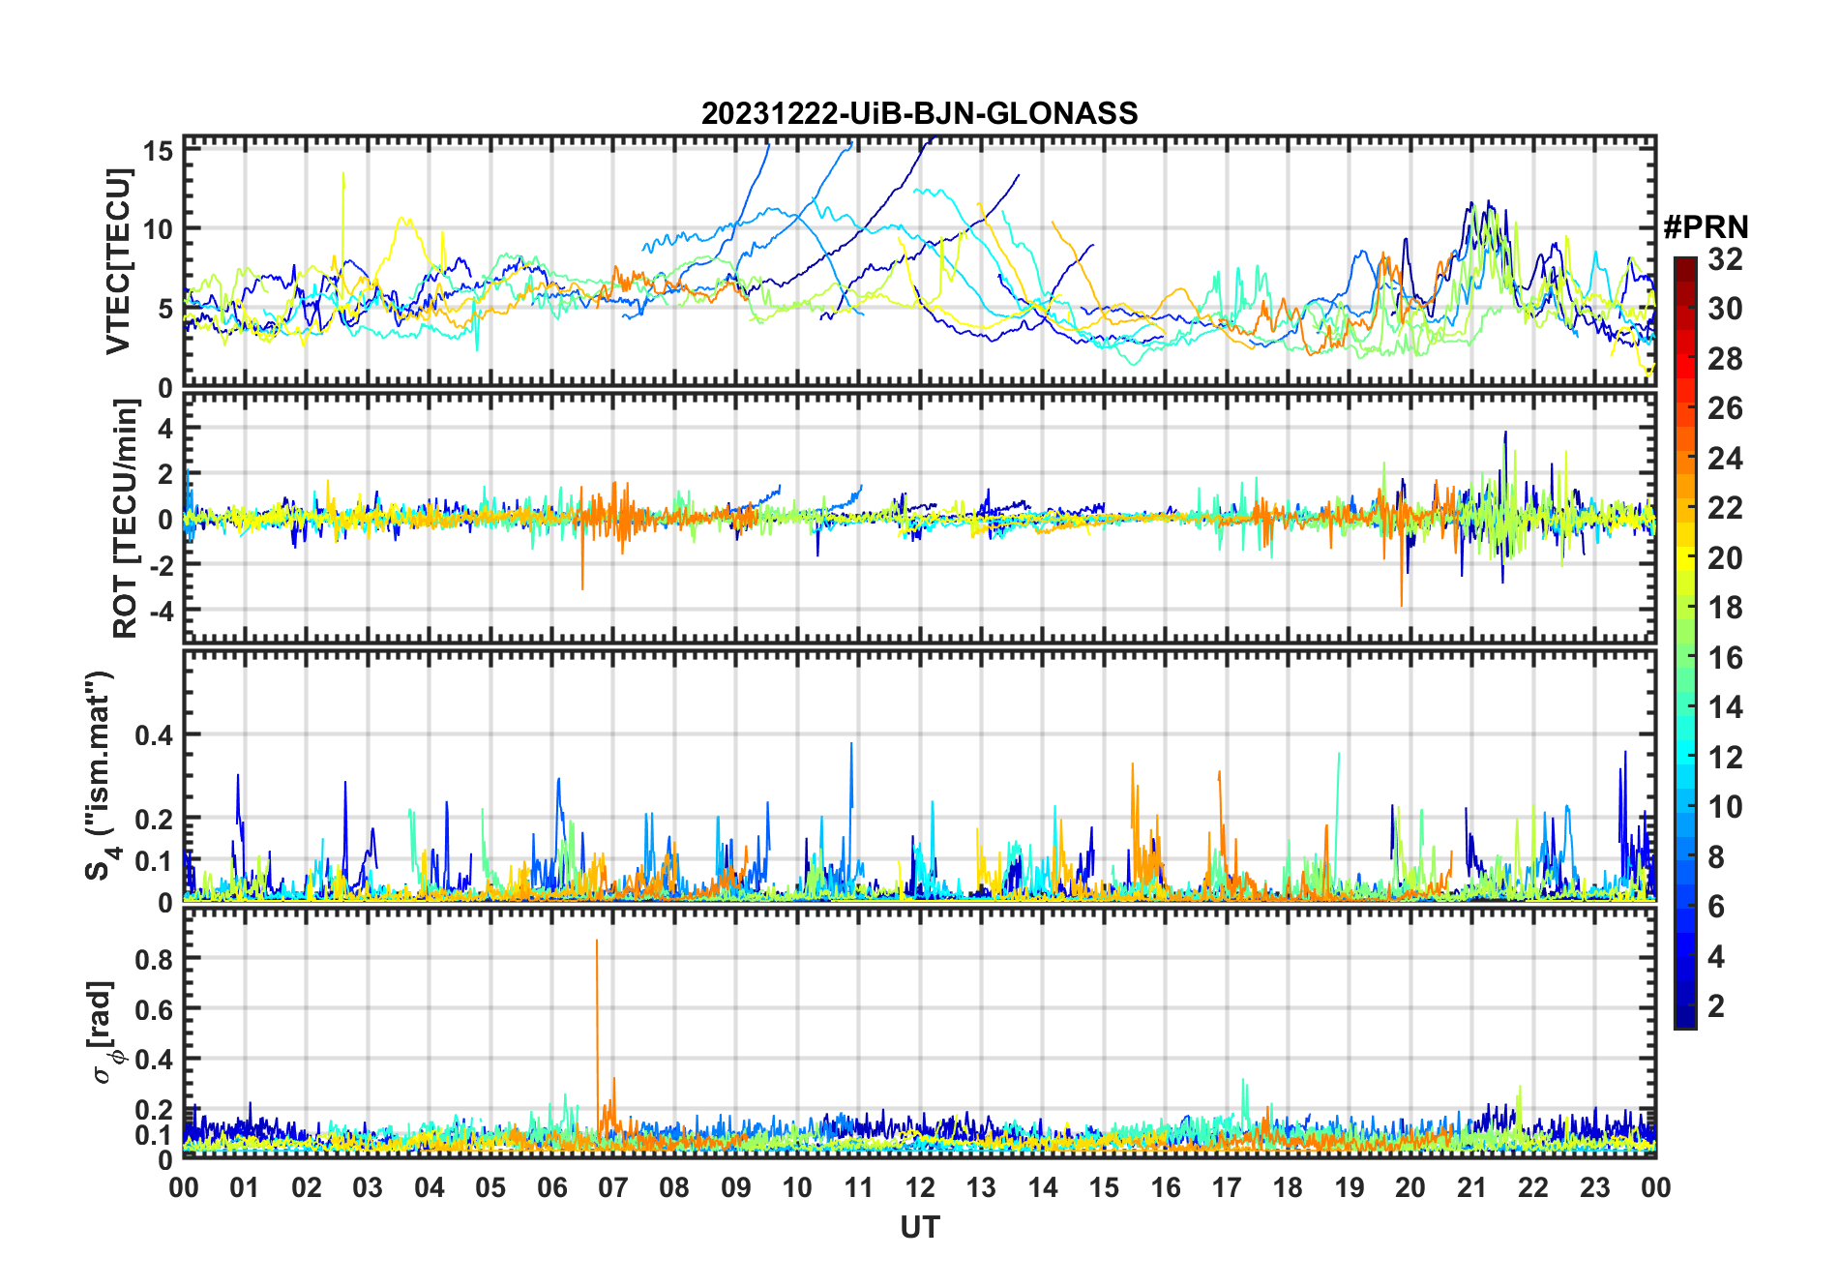
Task: Click colorbar tick label "18"
Action: (x=1725, y=608)
